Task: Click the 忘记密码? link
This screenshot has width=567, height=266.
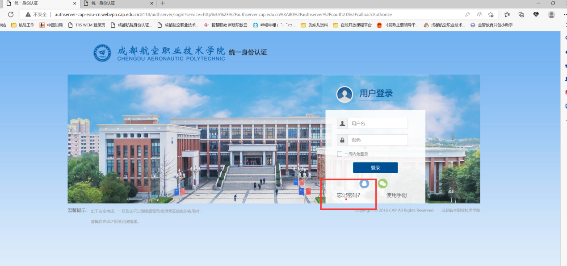Action: (348, 195)
